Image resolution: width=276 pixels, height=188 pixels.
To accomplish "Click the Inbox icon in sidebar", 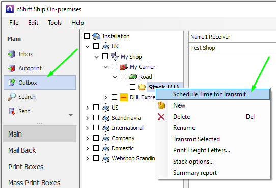I will (11, 54).
